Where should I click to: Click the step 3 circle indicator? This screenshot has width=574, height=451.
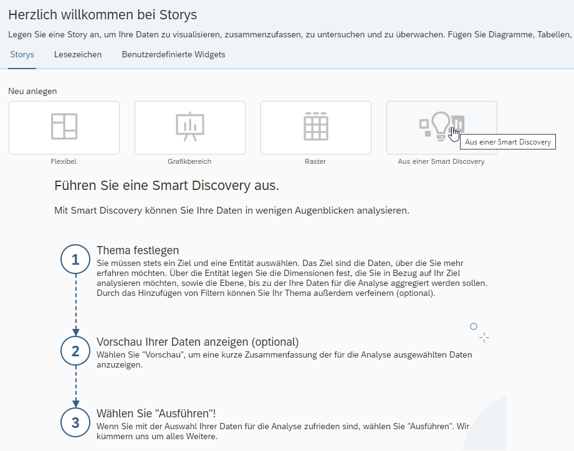click(75, 422)
